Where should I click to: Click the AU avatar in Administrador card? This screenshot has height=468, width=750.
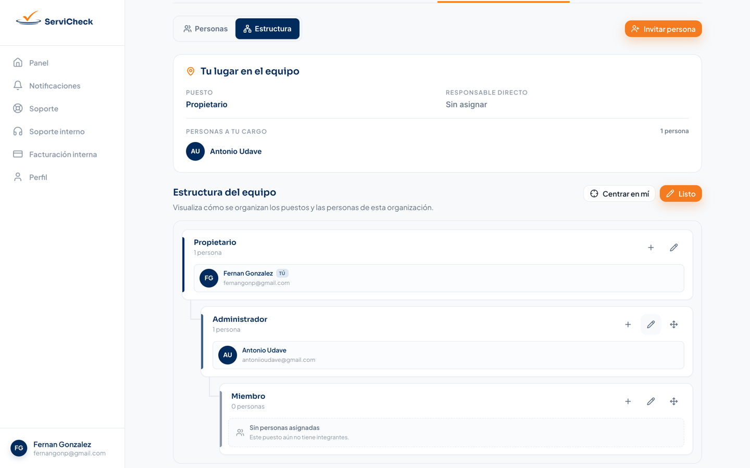click(228, 355)
